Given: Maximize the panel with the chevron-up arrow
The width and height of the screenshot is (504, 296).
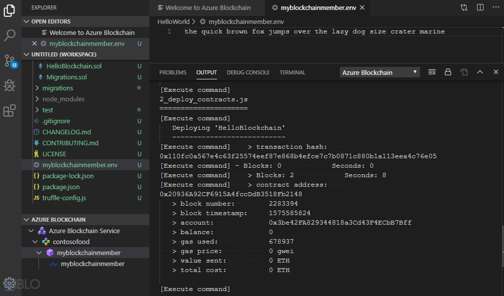Looking at the screenshot, I should [x=480, y=72].
